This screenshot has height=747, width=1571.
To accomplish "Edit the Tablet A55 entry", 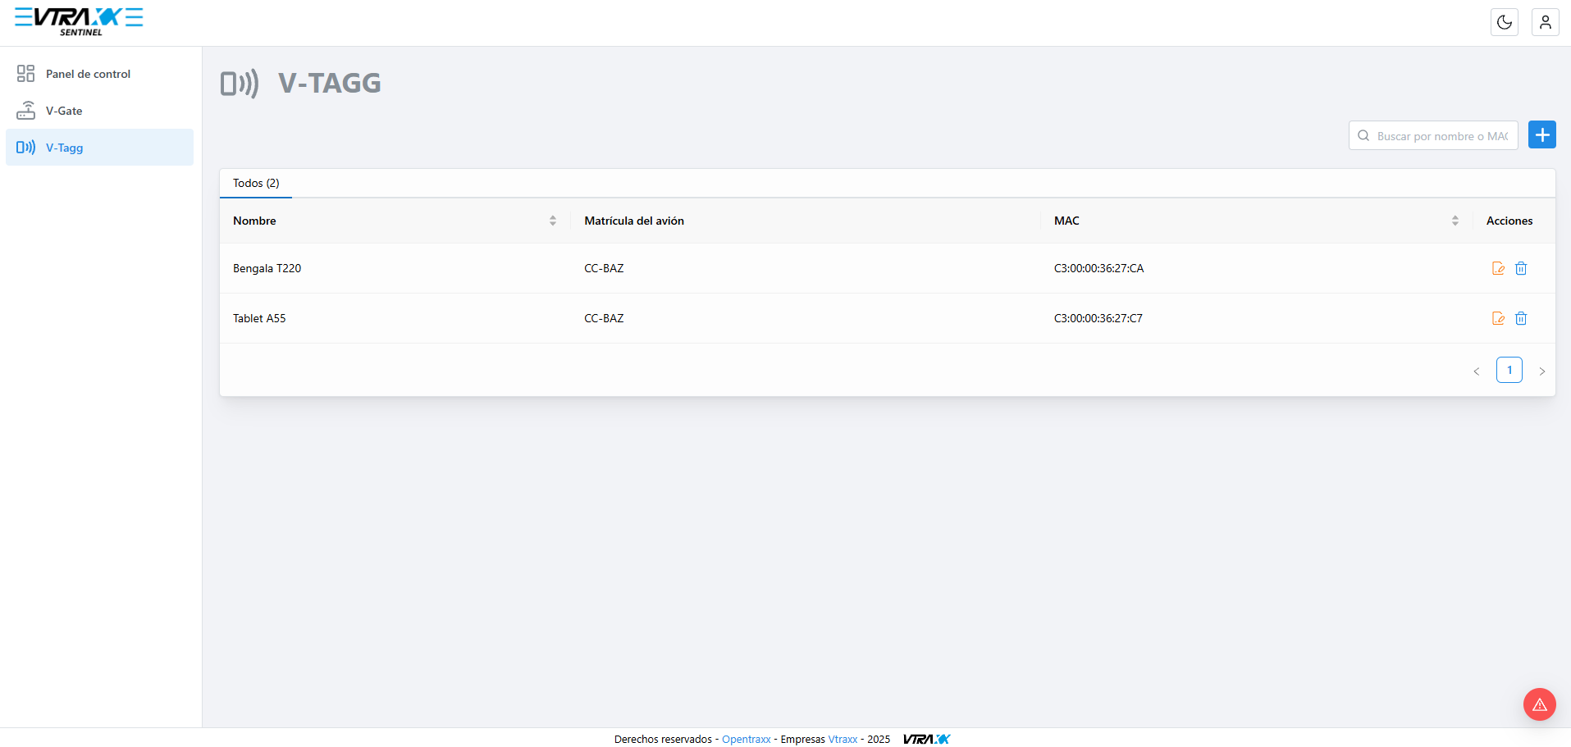I will [x=1498, y=318].
